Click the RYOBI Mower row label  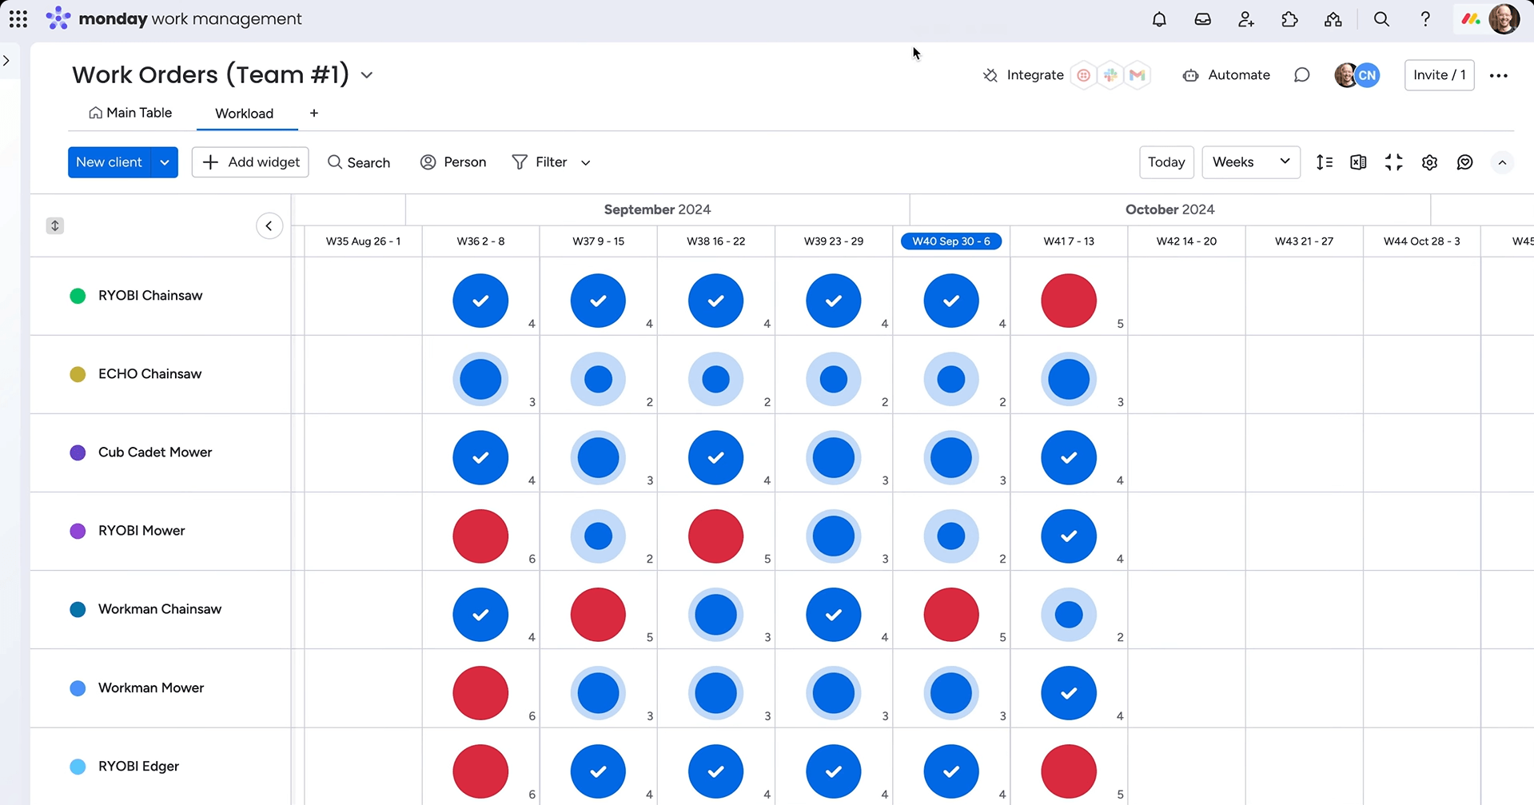coord(141,531)
